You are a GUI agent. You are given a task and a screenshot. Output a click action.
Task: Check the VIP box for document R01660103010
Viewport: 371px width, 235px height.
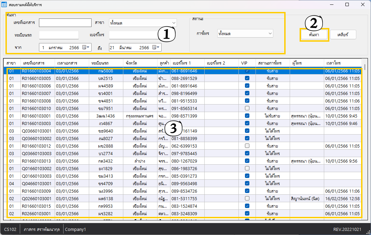coord(247,108)
